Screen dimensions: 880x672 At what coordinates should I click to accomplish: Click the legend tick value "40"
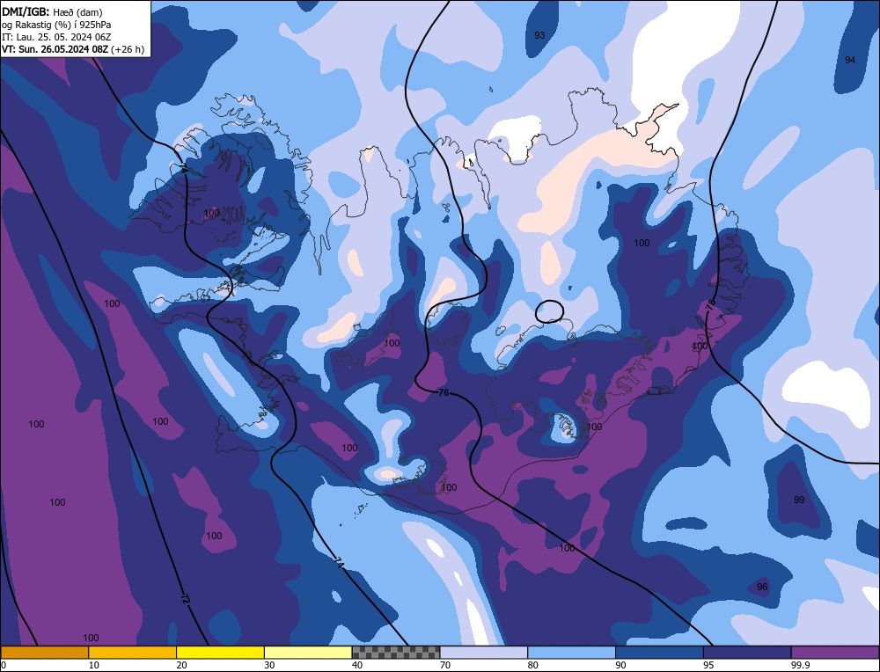pos(357,665)
